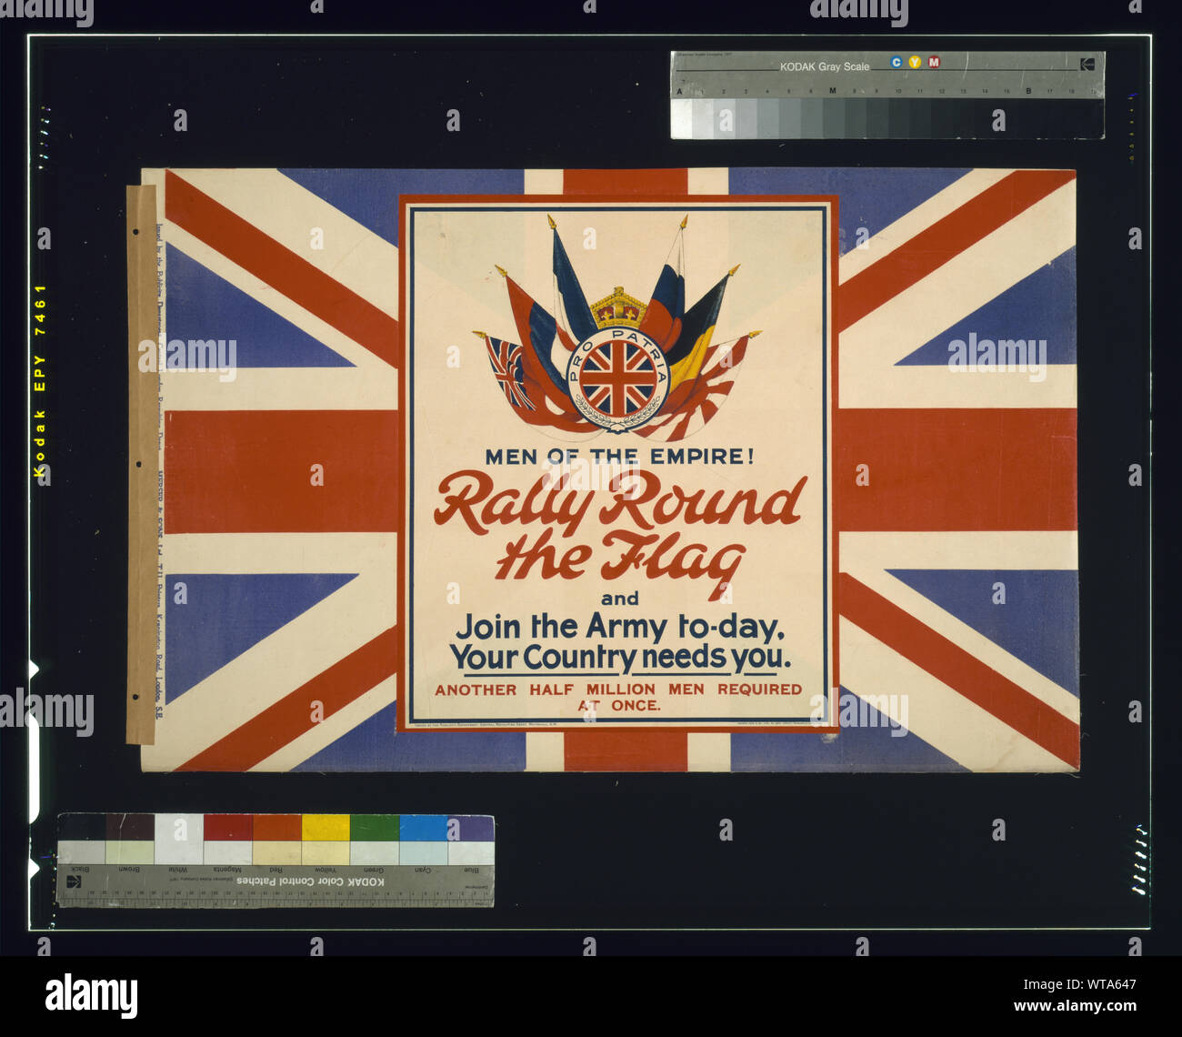1182x1037 pixels.
Task: Click the alamy logo in bottom bar
Action: (x=92, y=995)
